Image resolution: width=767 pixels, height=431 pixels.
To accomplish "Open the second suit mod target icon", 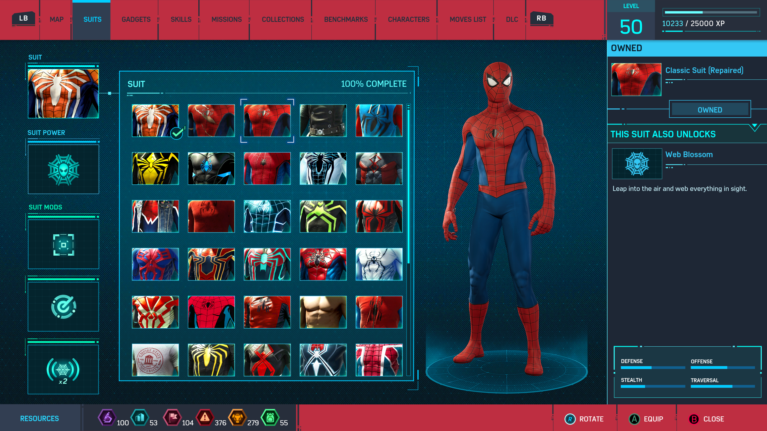I will click(x=63, y=307).
